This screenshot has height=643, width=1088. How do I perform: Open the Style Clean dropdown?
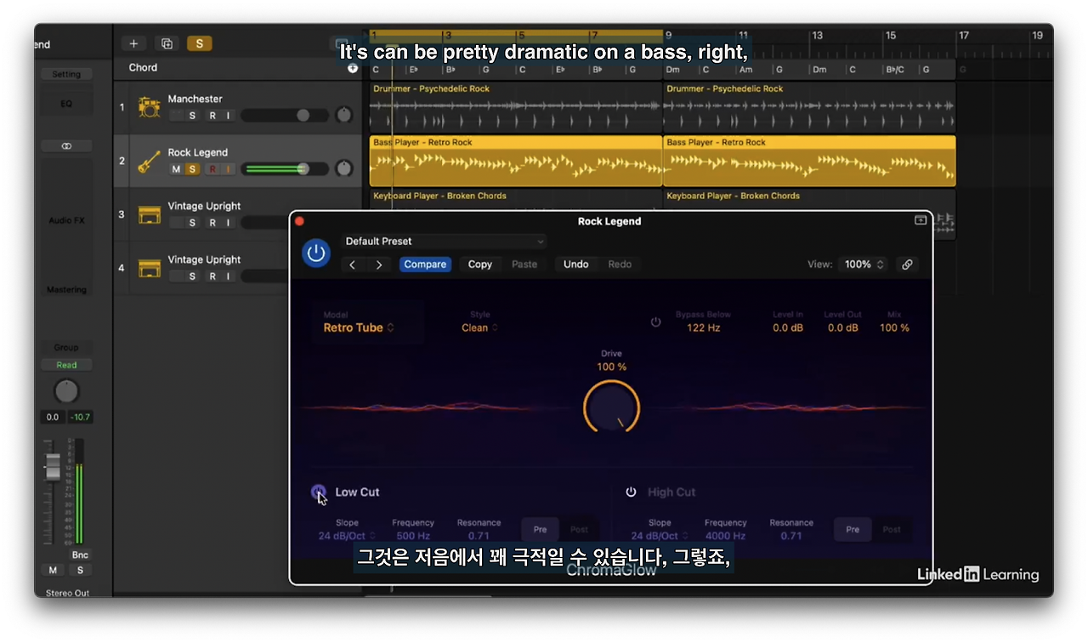coord(480,327)
